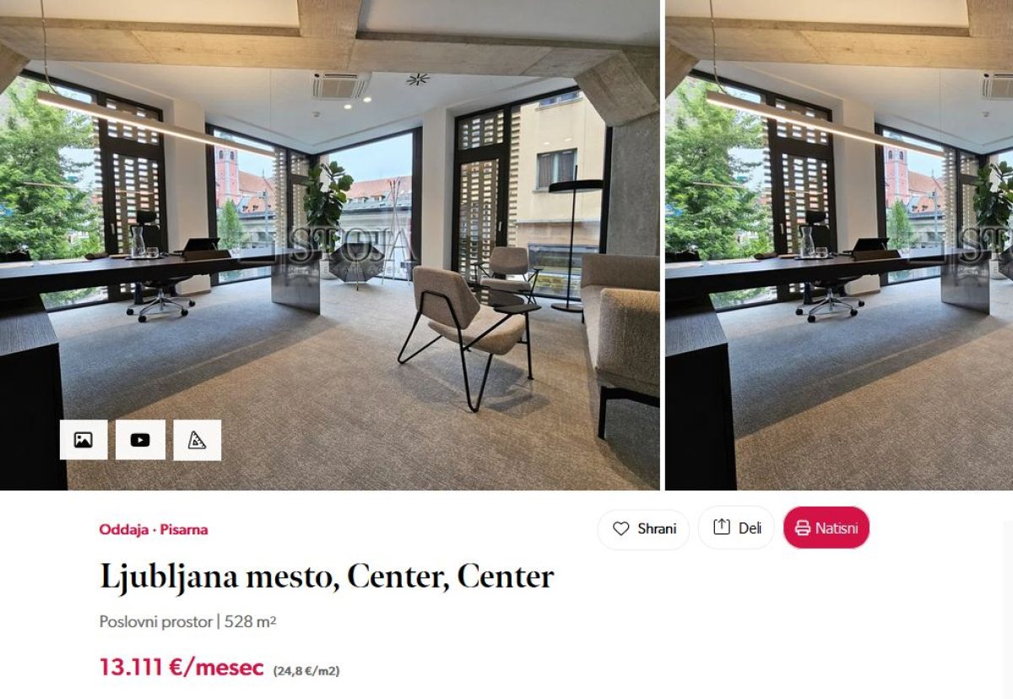Click the 528 m² area value

click(251, 622)
